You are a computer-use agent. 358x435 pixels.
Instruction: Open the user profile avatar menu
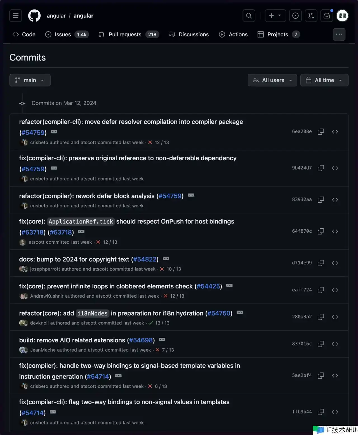point(342,16)
